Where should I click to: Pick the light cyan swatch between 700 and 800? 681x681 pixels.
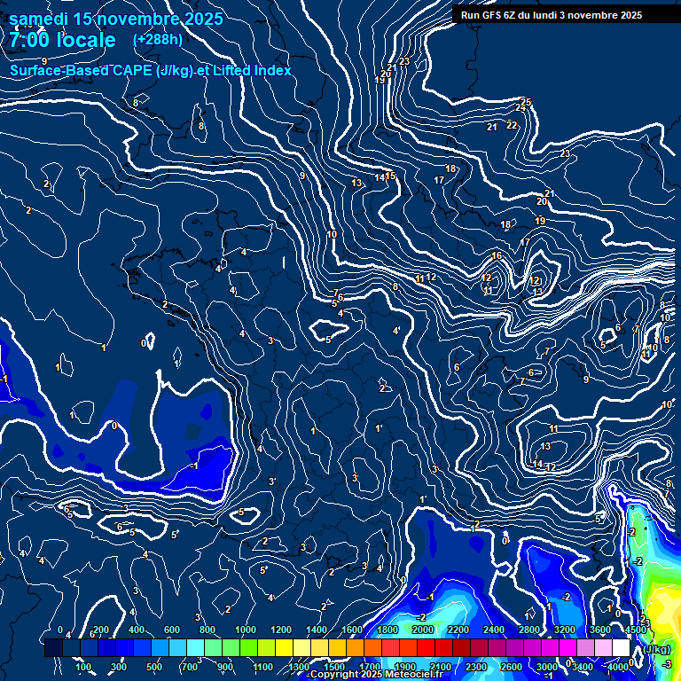click(195, 647)
